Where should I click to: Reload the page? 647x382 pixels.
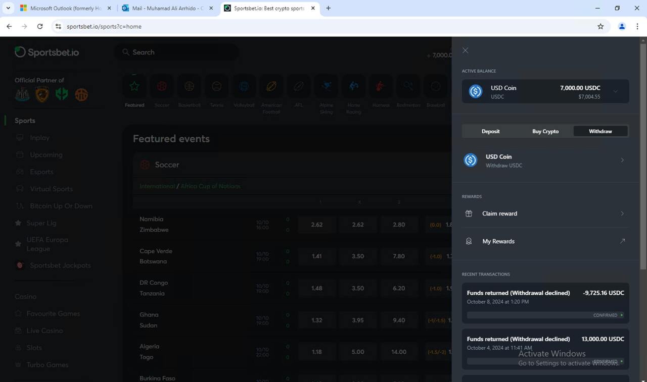coord(40,26)
